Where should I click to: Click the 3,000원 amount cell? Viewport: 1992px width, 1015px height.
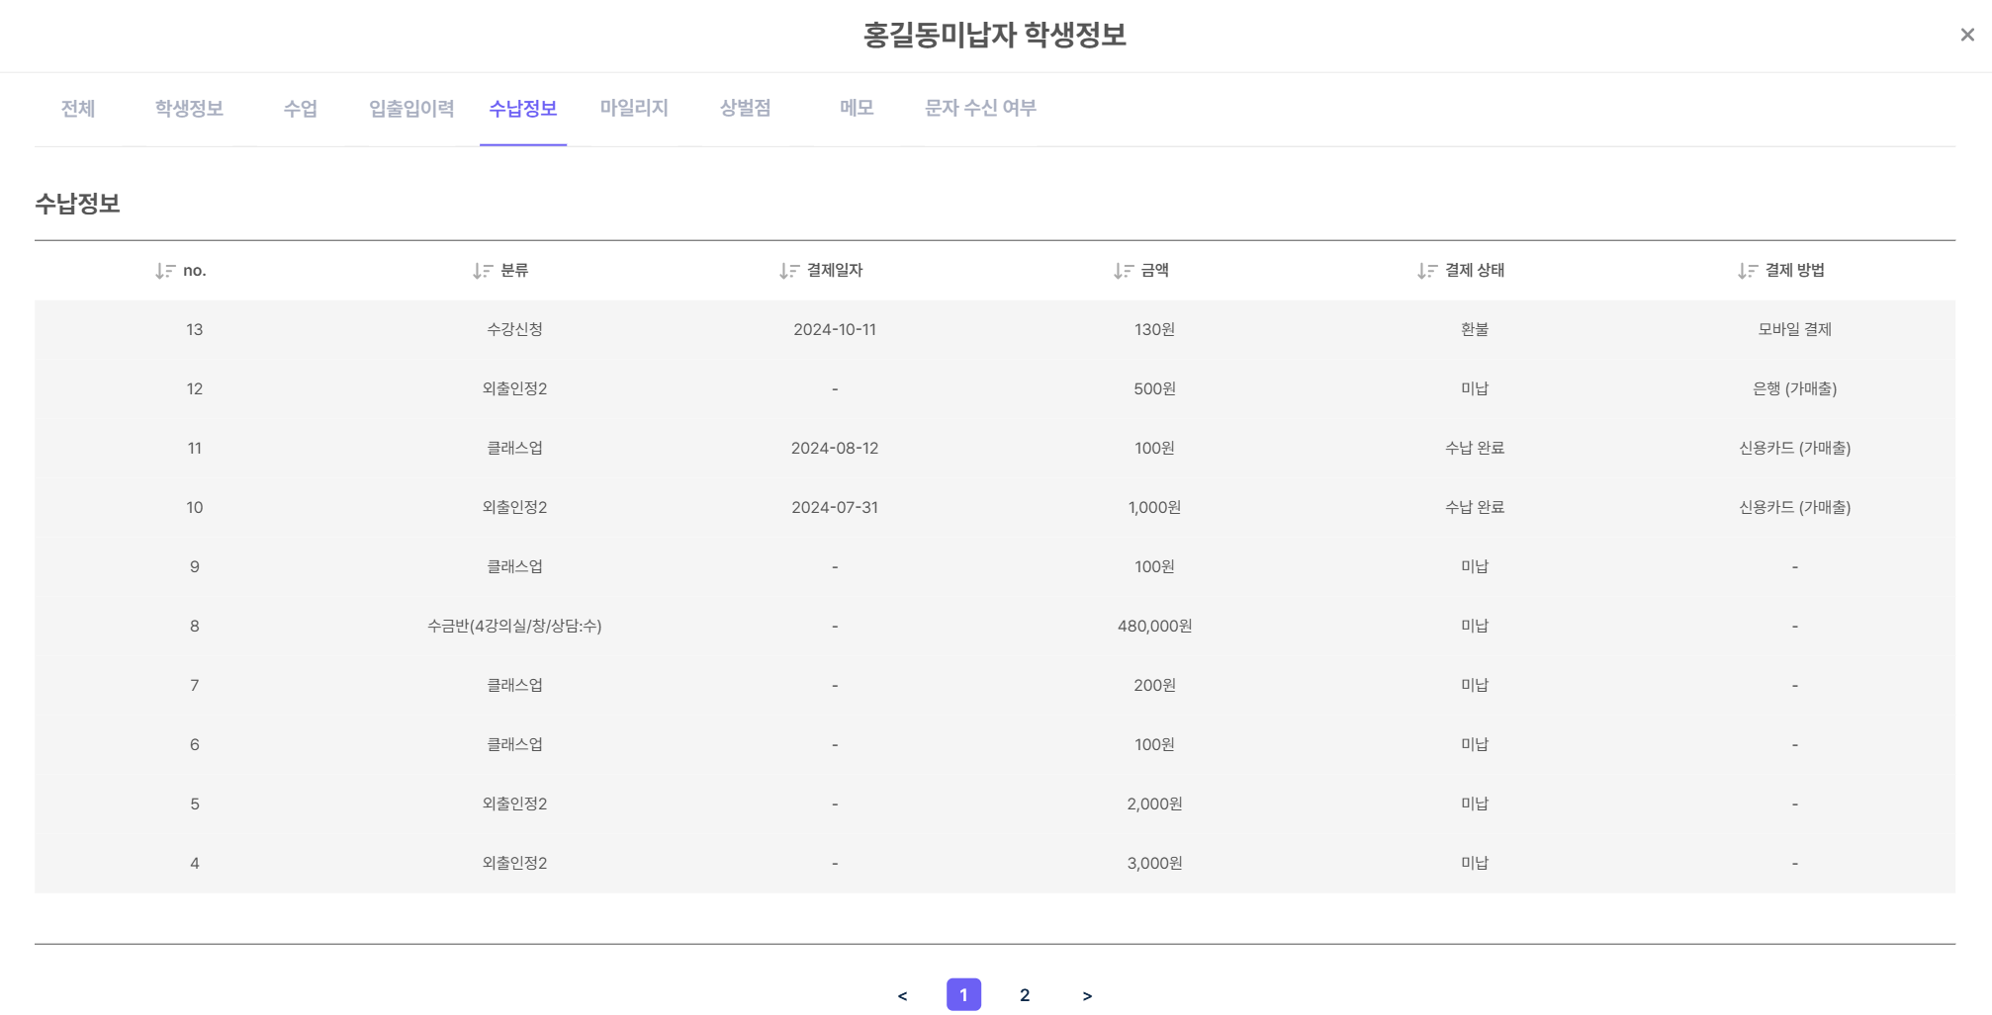pos(1154,864)
